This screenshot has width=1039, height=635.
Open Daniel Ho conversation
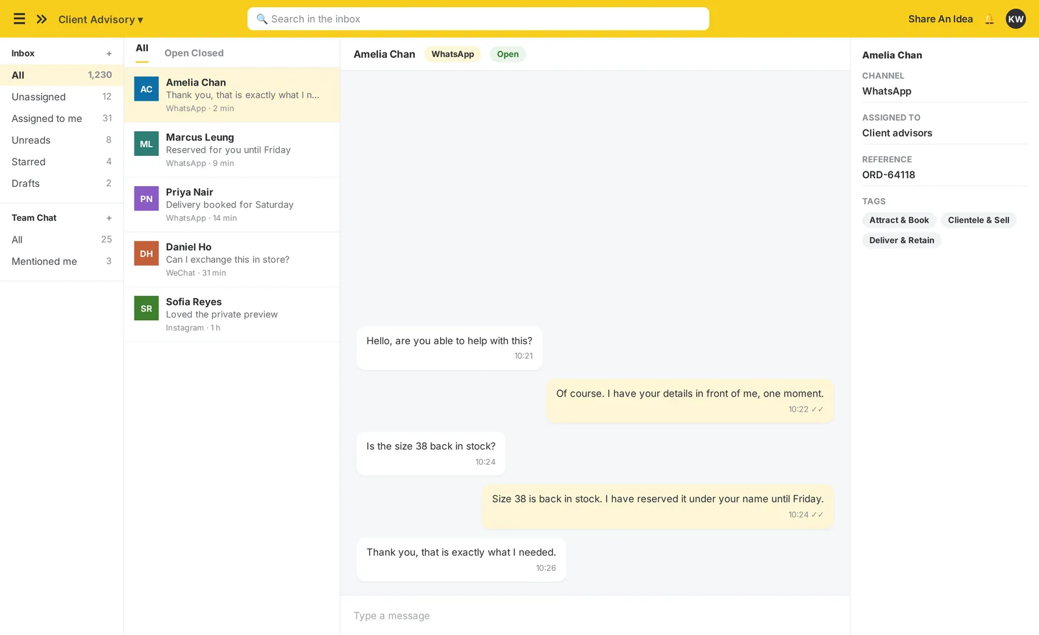232,260
